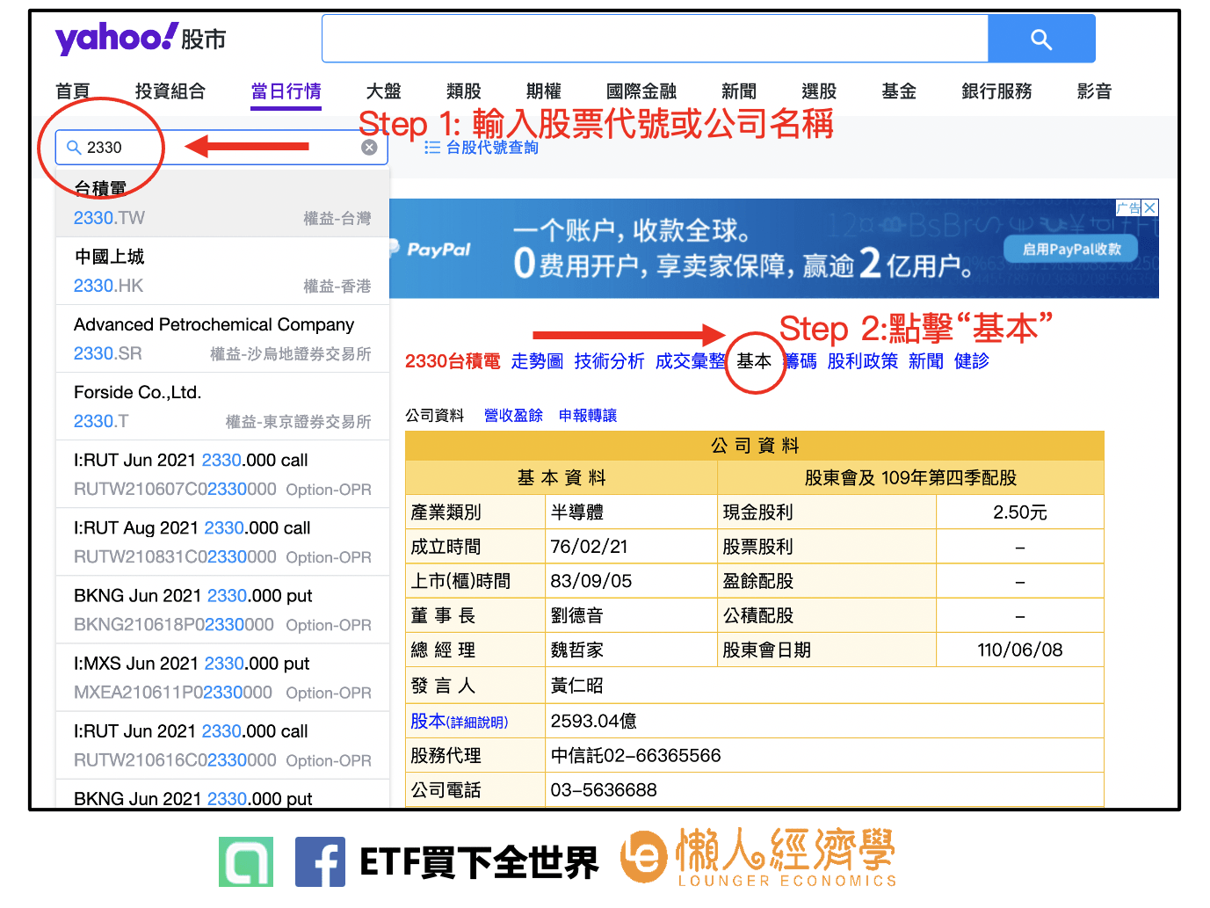
Task: Click the 劉德音 chairman cell
Action: click(x=631, y=615)
